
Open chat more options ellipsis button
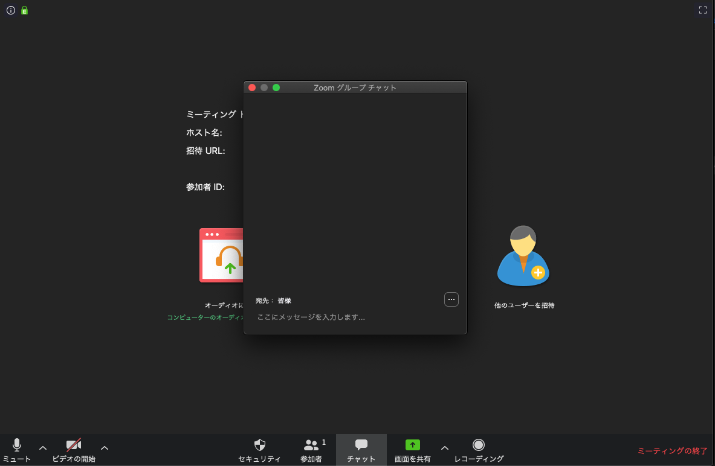451,299
